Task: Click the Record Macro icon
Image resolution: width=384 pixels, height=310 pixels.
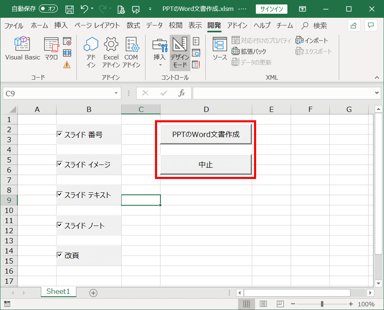Action: pos(67,41)
